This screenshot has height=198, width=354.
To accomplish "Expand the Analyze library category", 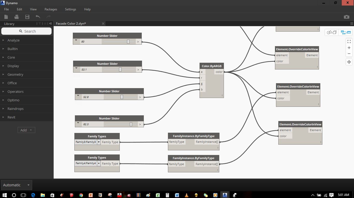I will click(26, 40).
